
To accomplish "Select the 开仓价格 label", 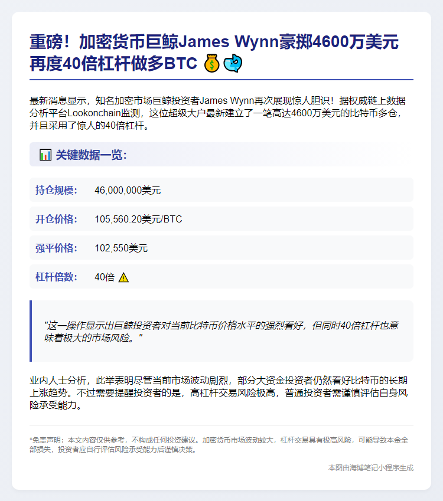I will (x=56, y=219).
